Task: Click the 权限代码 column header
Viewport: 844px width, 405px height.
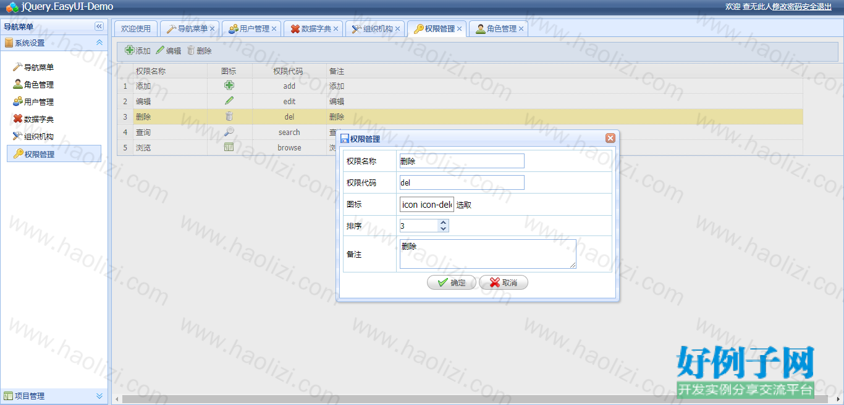Action: [289, 71]
